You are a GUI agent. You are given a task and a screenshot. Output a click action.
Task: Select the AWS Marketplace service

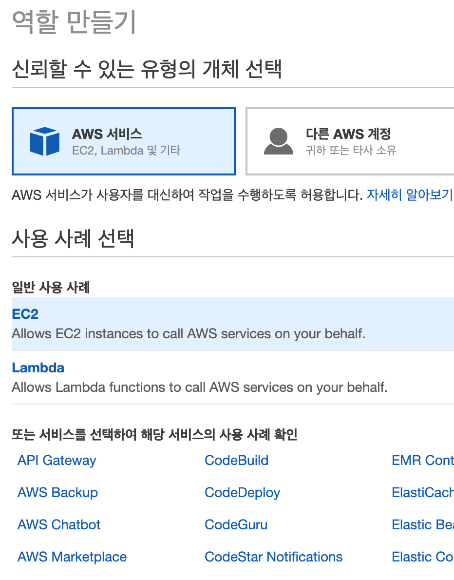pos(72,557)
